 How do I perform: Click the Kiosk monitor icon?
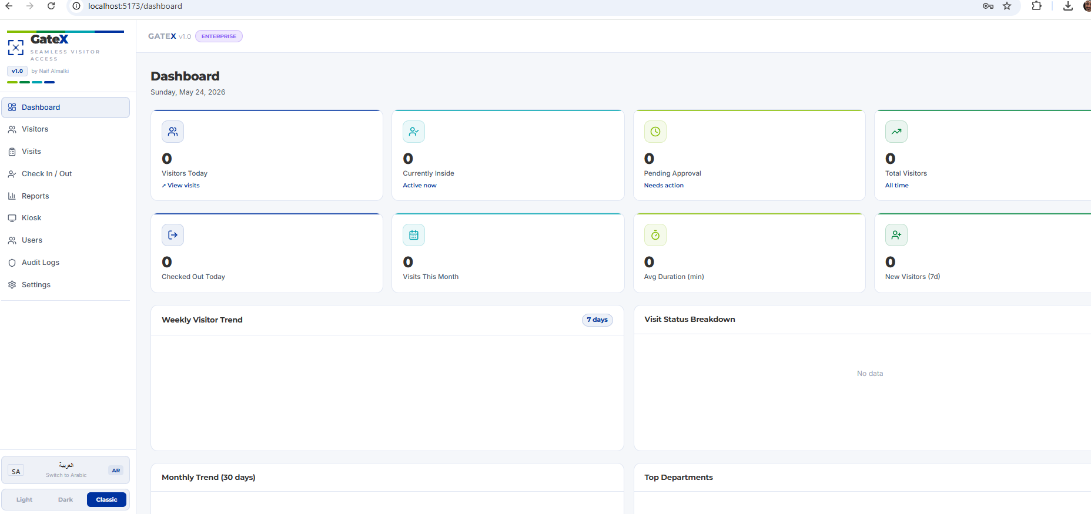(x=12, y=218)
